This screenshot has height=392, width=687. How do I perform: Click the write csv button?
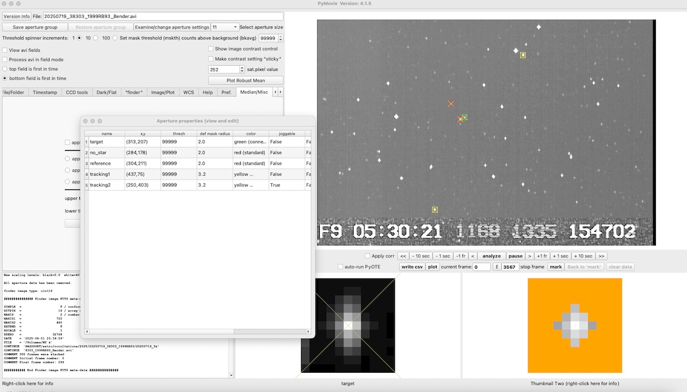[x=412, y=267]
